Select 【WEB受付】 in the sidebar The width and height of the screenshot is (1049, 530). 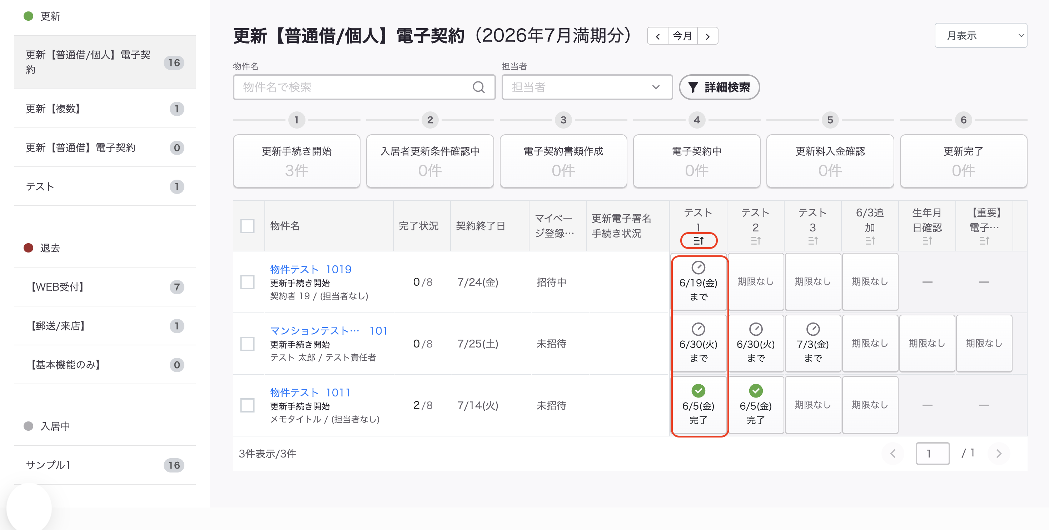tap(105, 287)
